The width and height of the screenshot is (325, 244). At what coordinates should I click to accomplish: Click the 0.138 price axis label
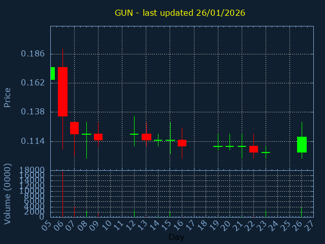[x=32, y=111]
